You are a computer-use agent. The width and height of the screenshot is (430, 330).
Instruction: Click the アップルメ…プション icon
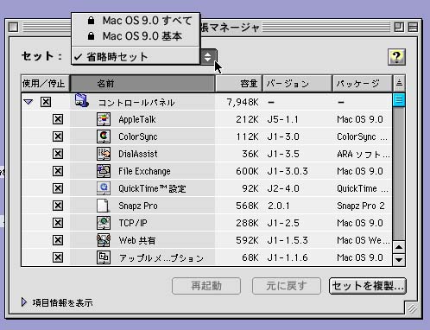click(x=104, y=257)
